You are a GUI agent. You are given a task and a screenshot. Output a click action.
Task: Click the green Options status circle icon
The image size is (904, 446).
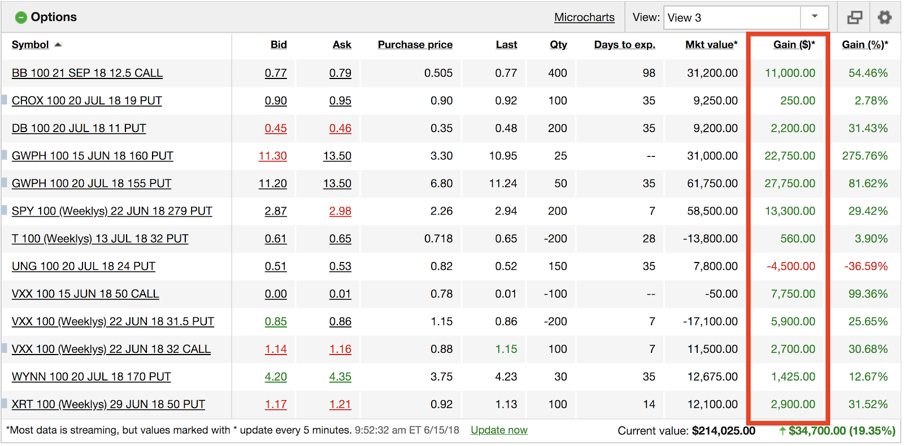coord(21,18)
